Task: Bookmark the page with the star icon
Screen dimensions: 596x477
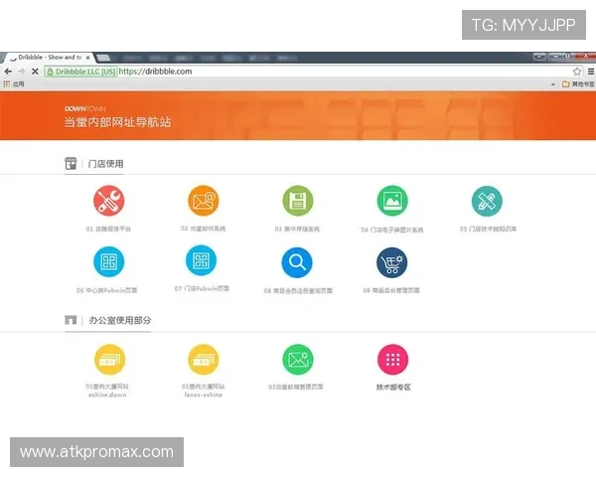Action: coord(577,72)
